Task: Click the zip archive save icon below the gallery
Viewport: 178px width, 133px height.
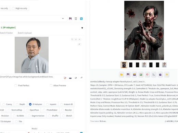Action: (x=135, y=75)
